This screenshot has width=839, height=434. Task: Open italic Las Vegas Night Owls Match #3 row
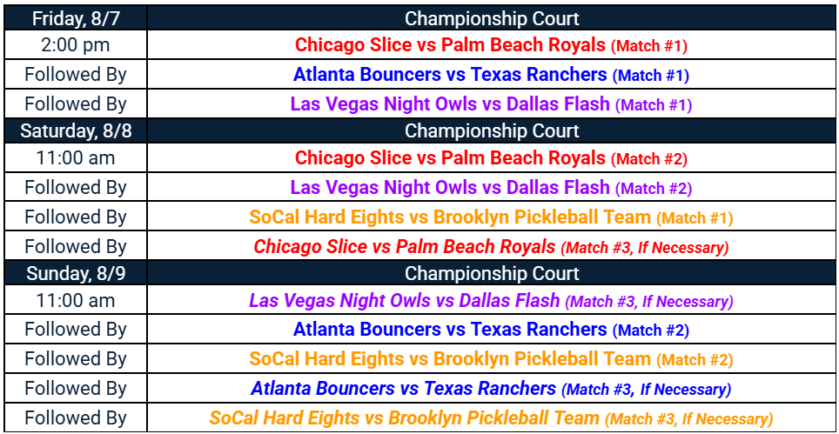tap(491, 300)
